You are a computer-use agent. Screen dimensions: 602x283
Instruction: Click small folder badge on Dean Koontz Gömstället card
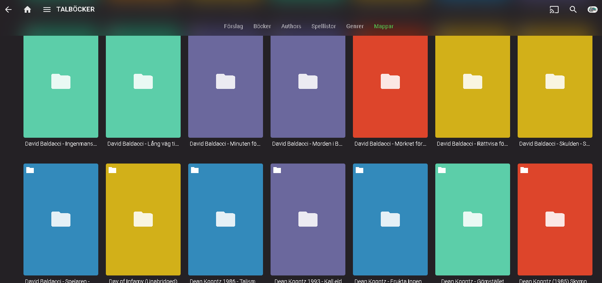442,170
